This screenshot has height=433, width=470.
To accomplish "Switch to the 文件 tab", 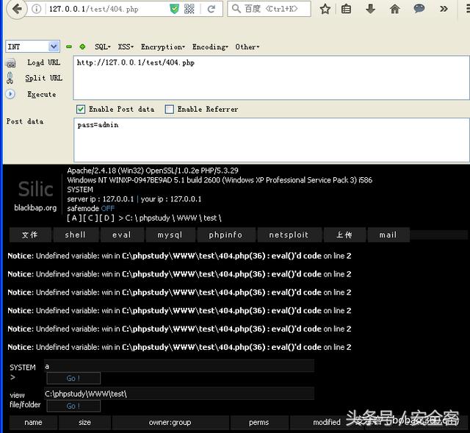I will click(x=30, y=235).
